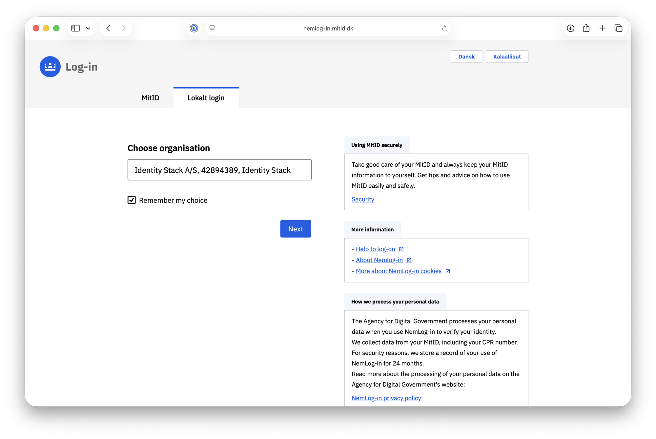This screenshot has width=656, height=439.
Task: Go forward with the browser forward arrow
Action: [124, 28]
